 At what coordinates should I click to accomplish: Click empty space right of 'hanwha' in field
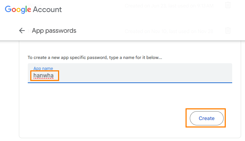pos(141,76)
